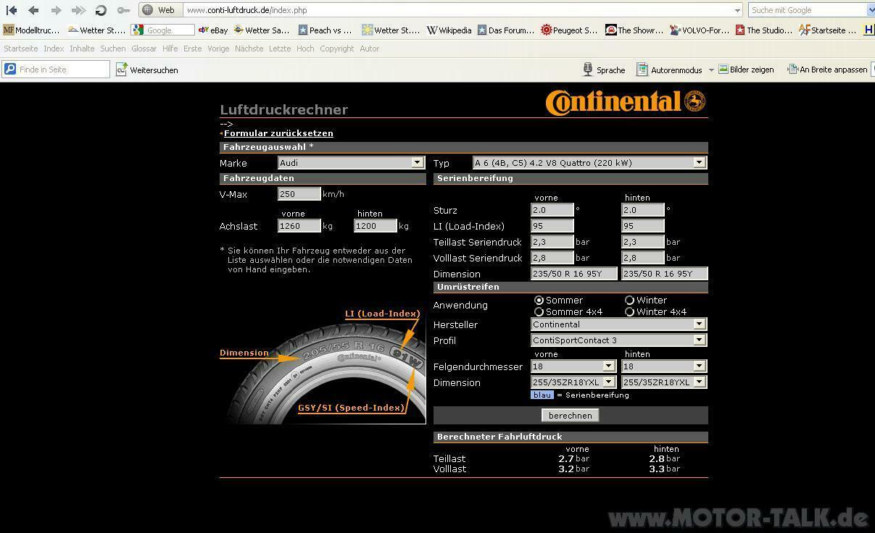Click the rear Achslast field 1200
The image size is (875, 533).
click(376, 225)
